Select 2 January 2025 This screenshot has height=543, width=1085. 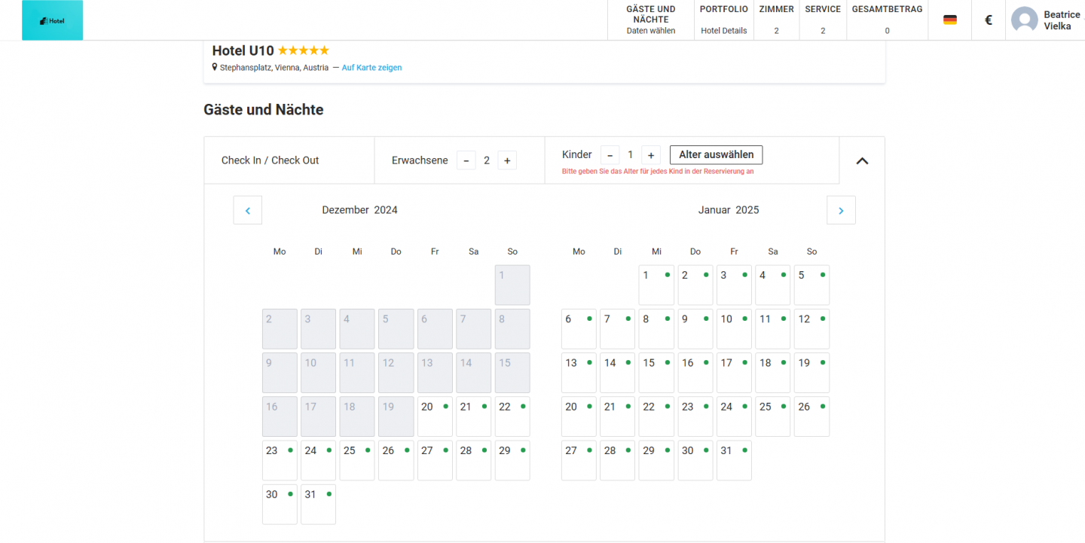coord(695,285)
